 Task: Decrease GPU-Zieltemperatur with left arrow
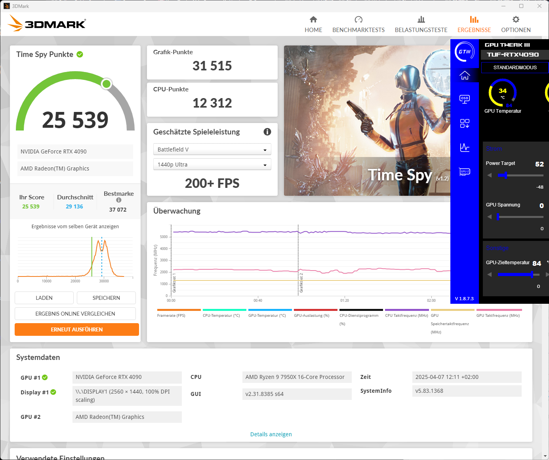pos(490,274)
